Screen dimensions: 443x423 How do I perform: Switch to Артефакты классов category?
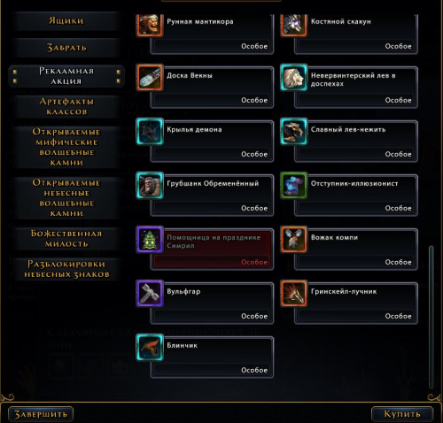click(66, 106)
